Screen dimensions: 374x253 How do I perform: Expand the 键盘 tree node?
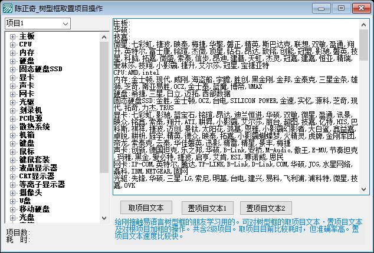tap(12, 144)
